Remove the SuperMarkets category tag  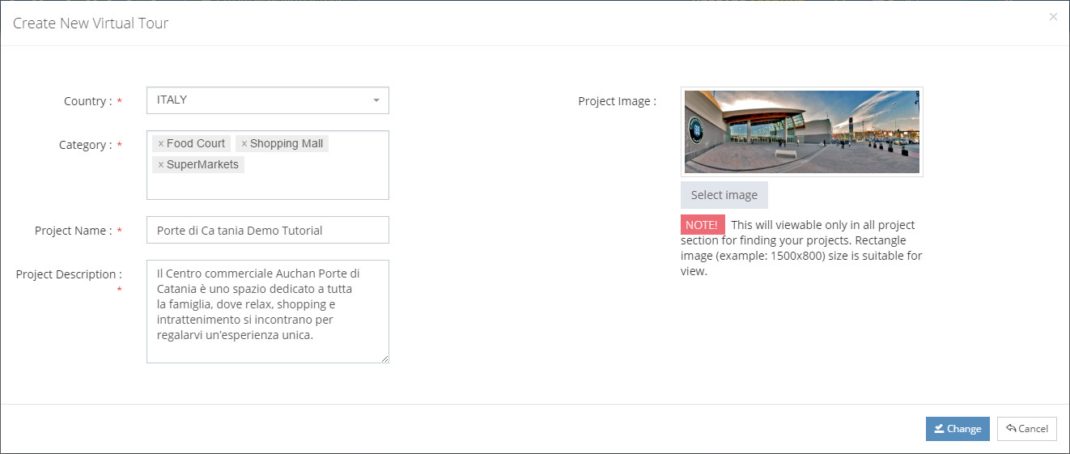pyautogui.click(x=160, y=164)
